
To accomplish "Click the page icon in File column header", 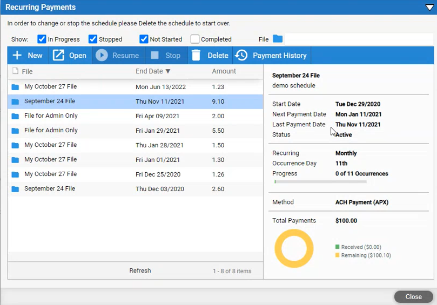I will (x=15, y=71).
